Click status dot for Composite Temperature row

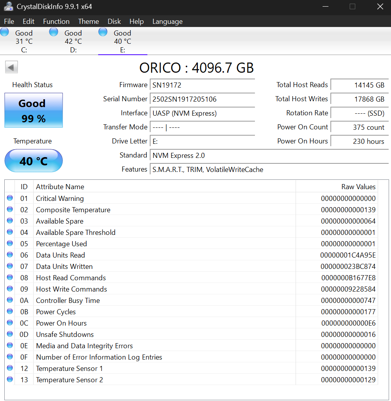coord(10,209)
